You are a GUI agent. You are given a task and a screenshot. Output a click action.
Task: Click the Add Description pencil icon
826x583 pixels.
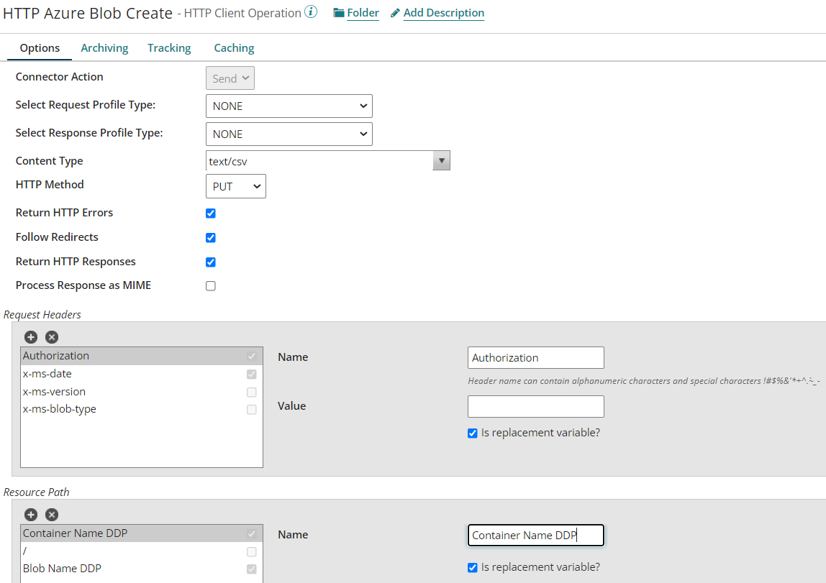[x=394, y=12]
